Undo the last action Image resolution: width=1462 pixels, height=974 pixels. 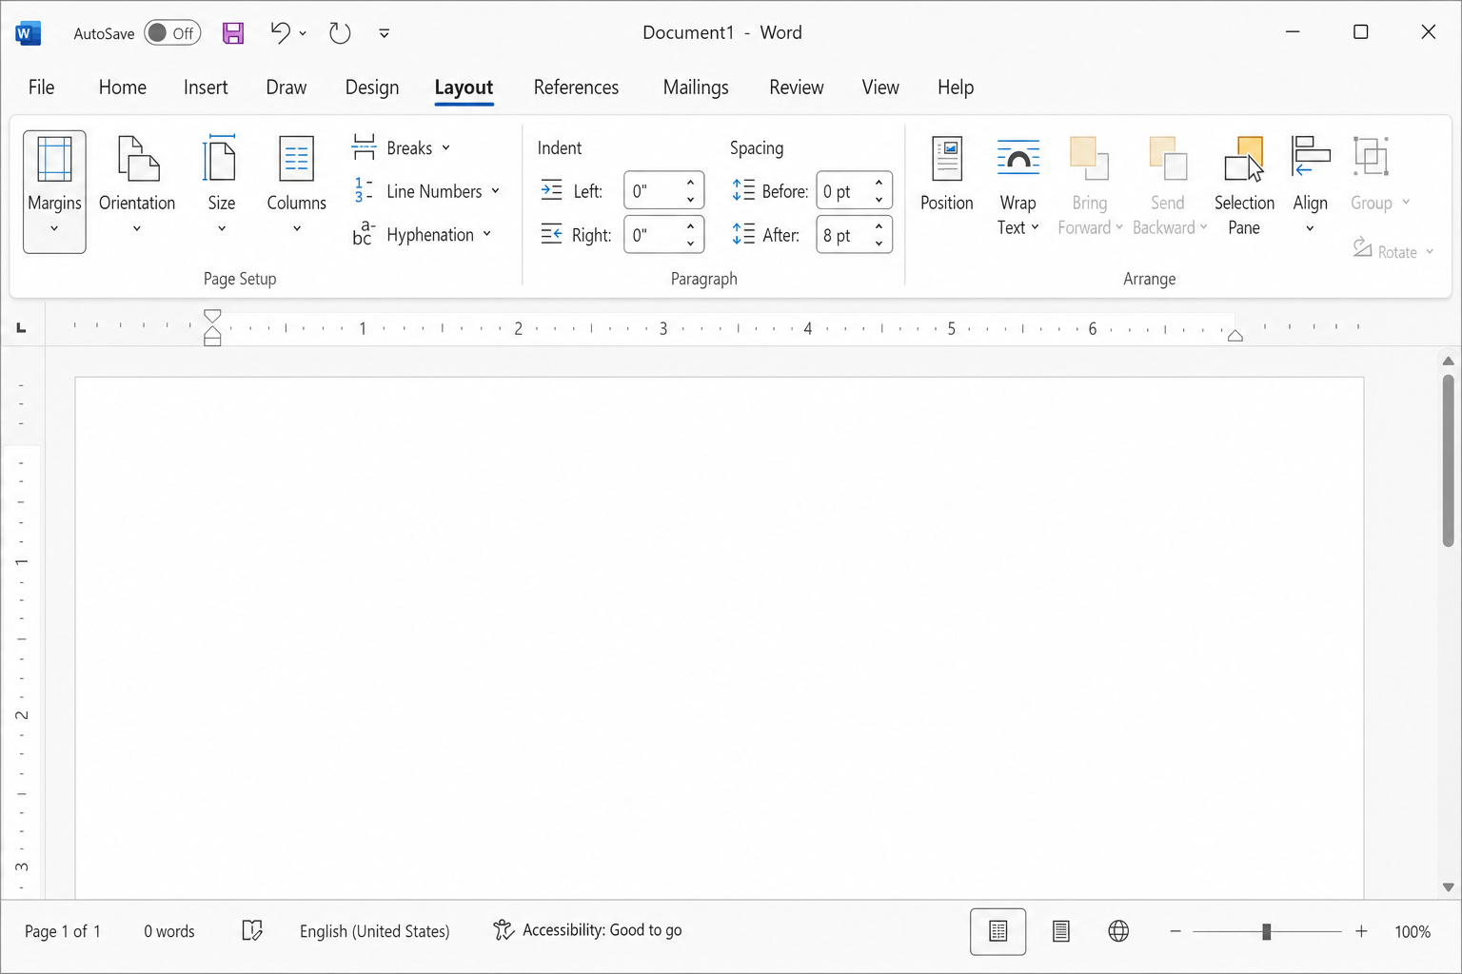click(280, 33)
